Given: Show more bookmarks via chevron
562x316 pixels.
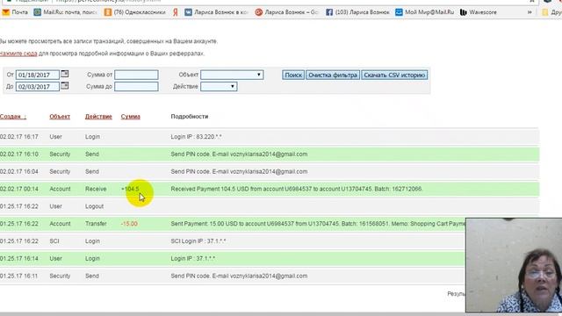Looking at the screenshot, I should (x=530, y=12).
